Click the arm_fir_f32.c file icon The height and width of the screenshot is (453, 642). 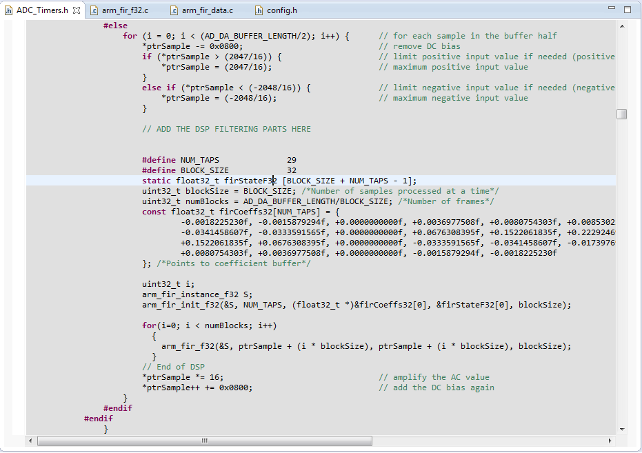point(94,10)
